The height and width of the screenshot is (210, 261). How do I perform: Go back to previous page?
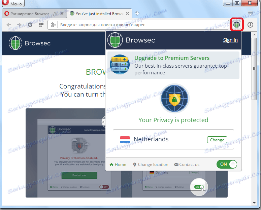9,25
